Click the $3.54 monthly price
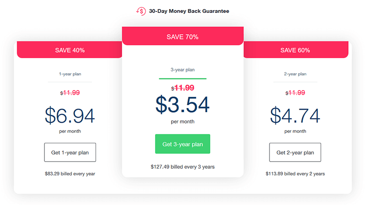Image resolution: width=366 pixels, height=205 pixels. click(x=183, y=104)
